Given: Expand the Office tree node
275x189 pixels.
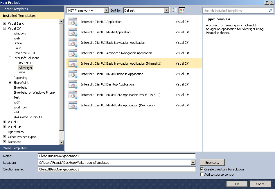Looking at the screenshot, I should click(10, 43).
